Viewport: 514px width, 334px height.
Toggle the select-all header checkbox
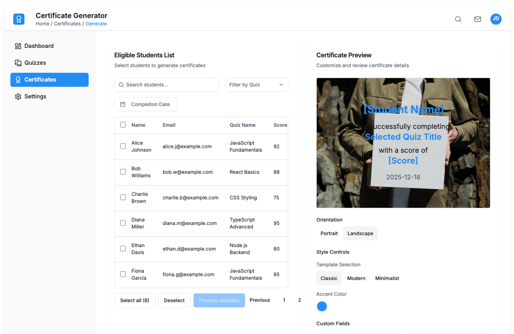click(x=123, y=125)
